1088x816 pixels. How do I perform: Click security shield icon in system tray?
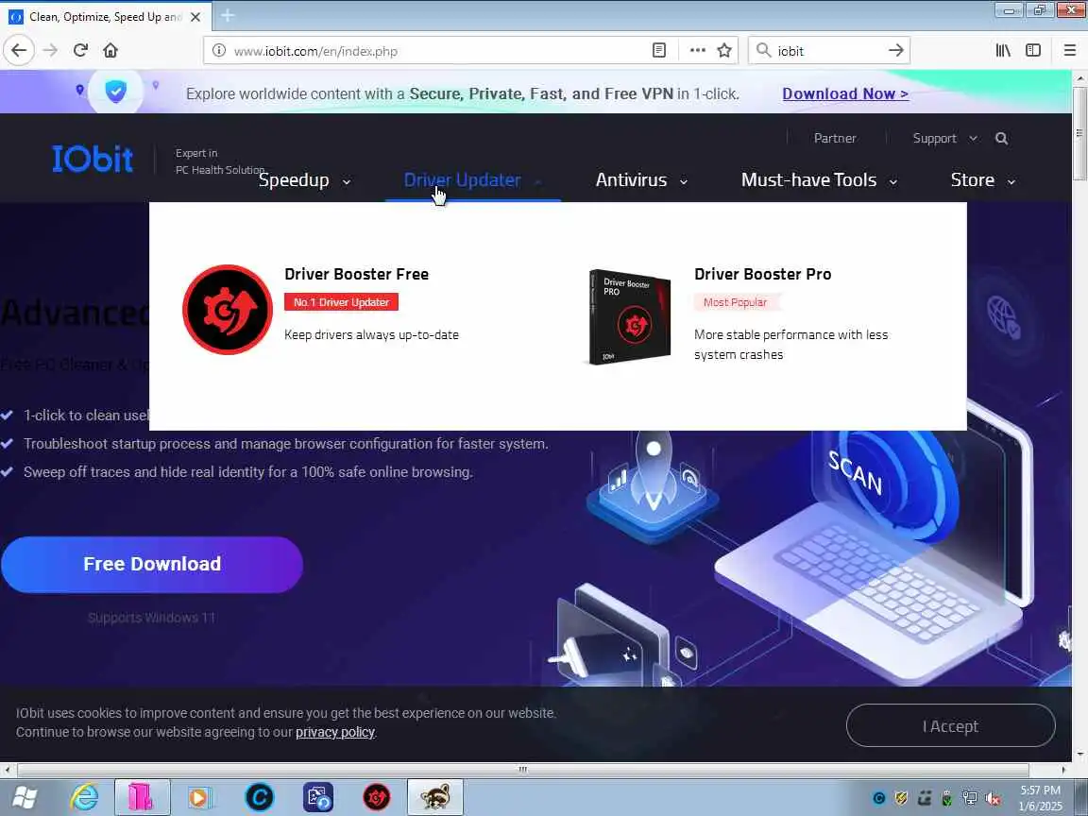pos(901,799)
